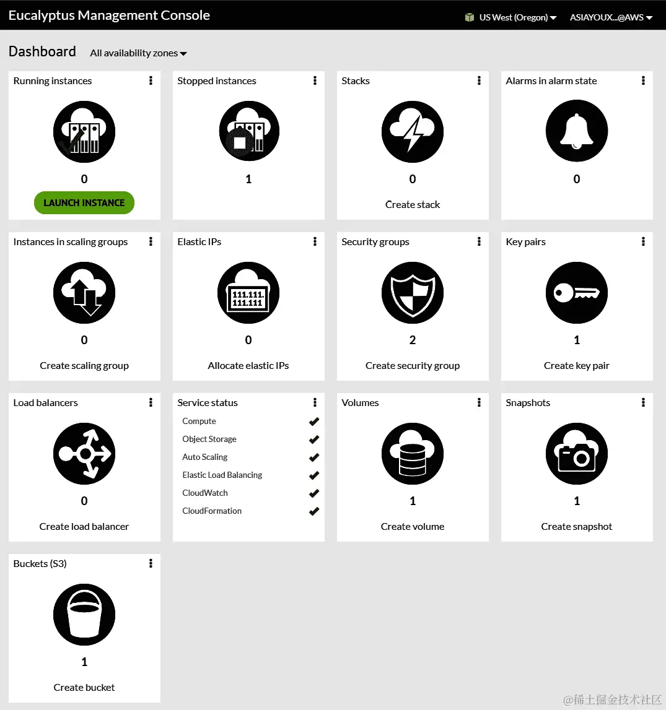Open the Stopped instances tile icon

[248, 131]
